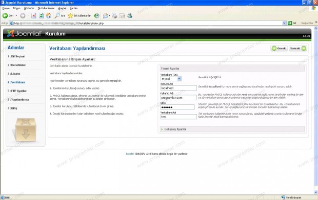Image resolution: width=318 pixels, height=200 pixels.
Task: Click the Refresh page icon
Action: [41, 16]
